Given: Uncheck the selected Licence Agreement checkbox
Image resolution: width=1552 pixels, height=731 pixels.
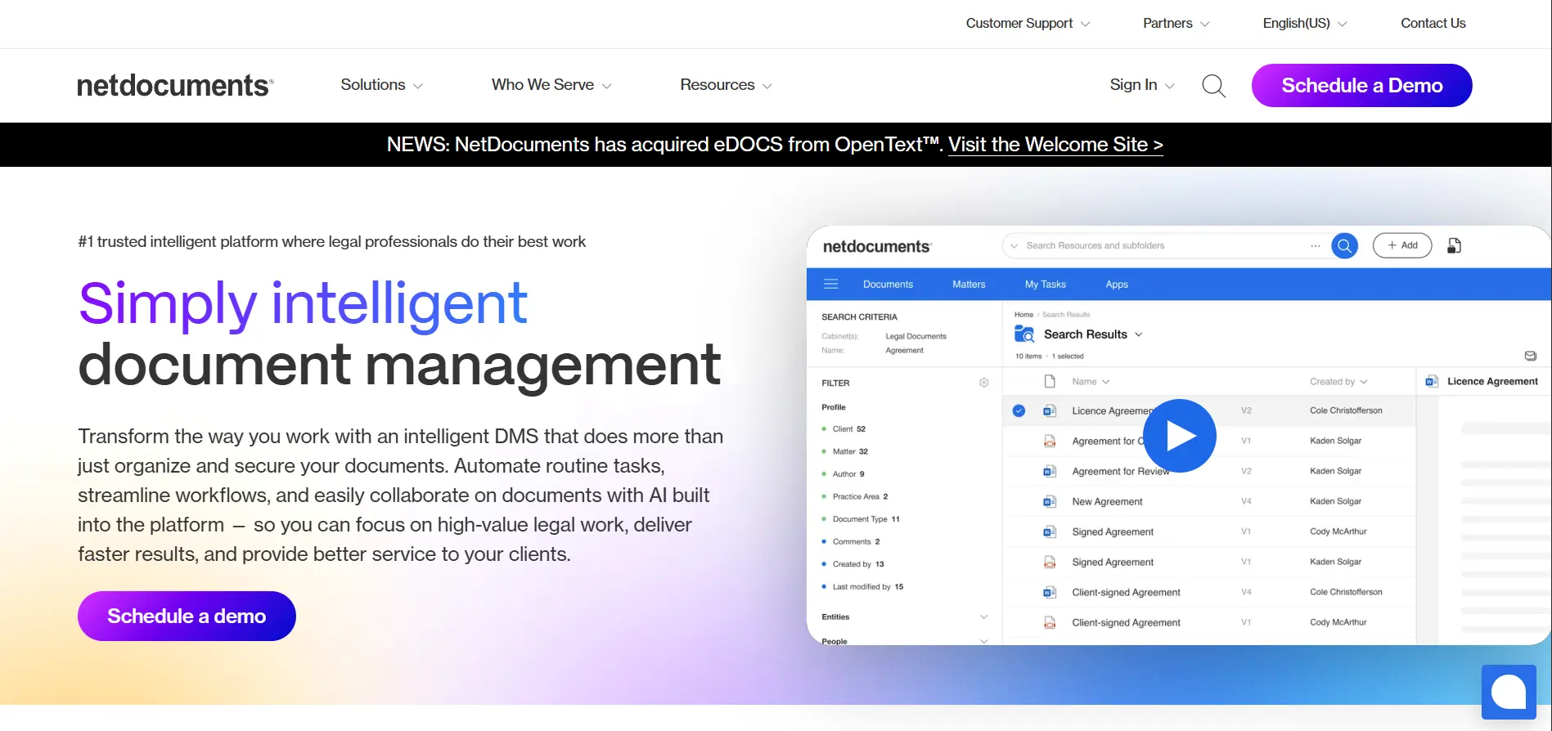Looking at the screenshot, I should (1019, 410).
